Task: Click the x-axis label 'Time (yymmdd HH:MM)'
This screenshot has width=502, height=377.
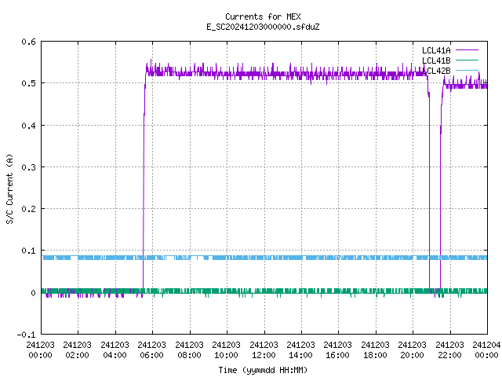Action: click(x=263, y=370)
